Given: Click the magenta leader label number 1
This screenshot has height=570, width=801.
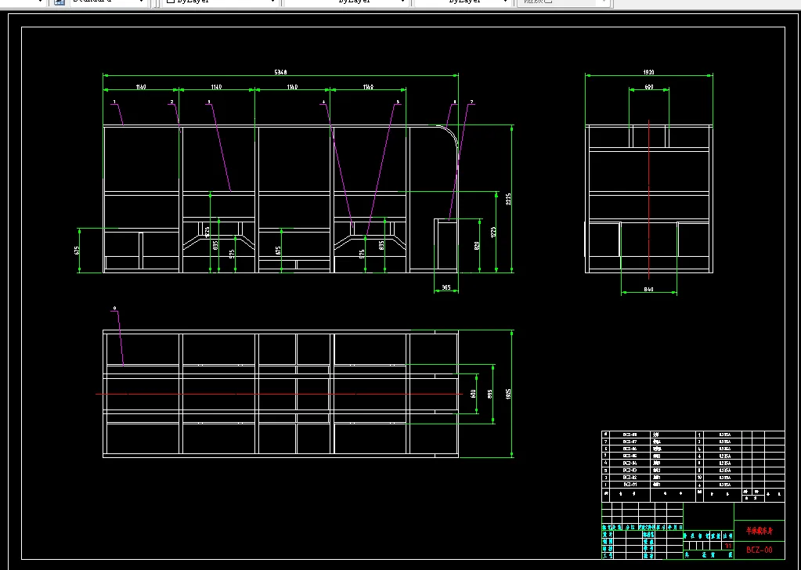Looking at the screenshot, I should [x=114, y=102].
